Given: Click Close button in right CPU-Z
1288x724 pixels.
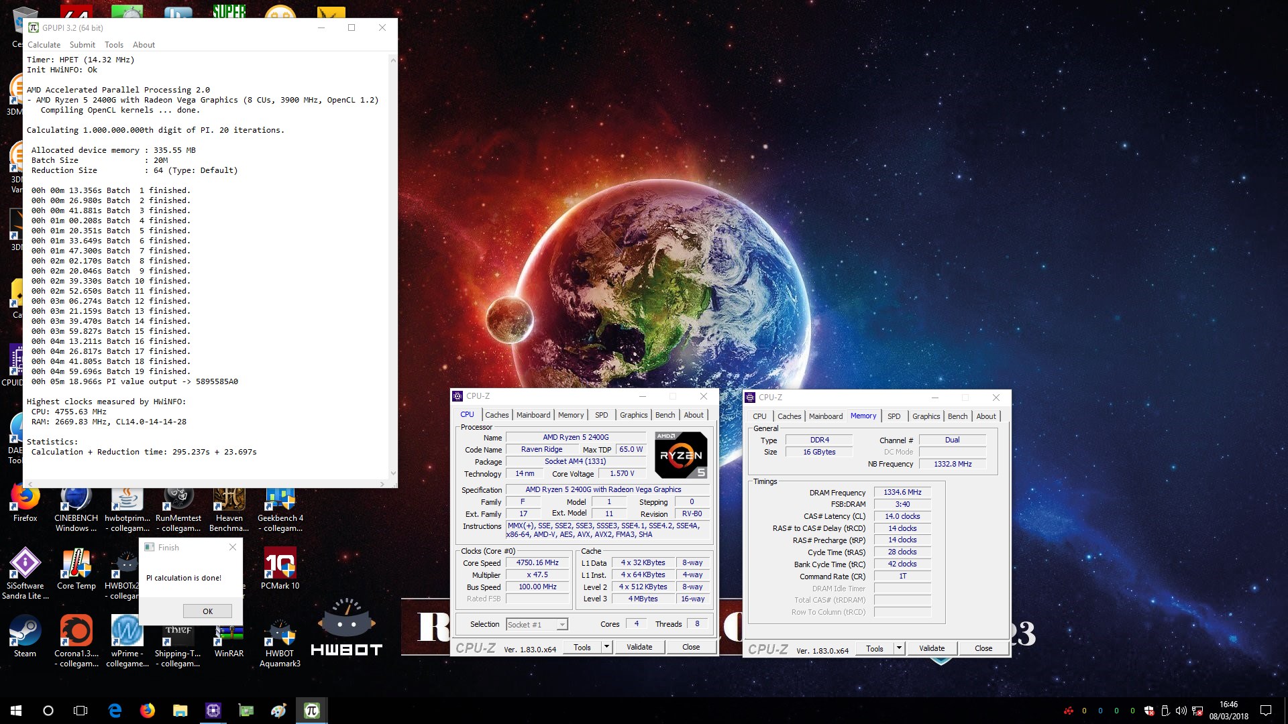Looking at the screenshot, I should pyautogui.click(x=983, y=648).
